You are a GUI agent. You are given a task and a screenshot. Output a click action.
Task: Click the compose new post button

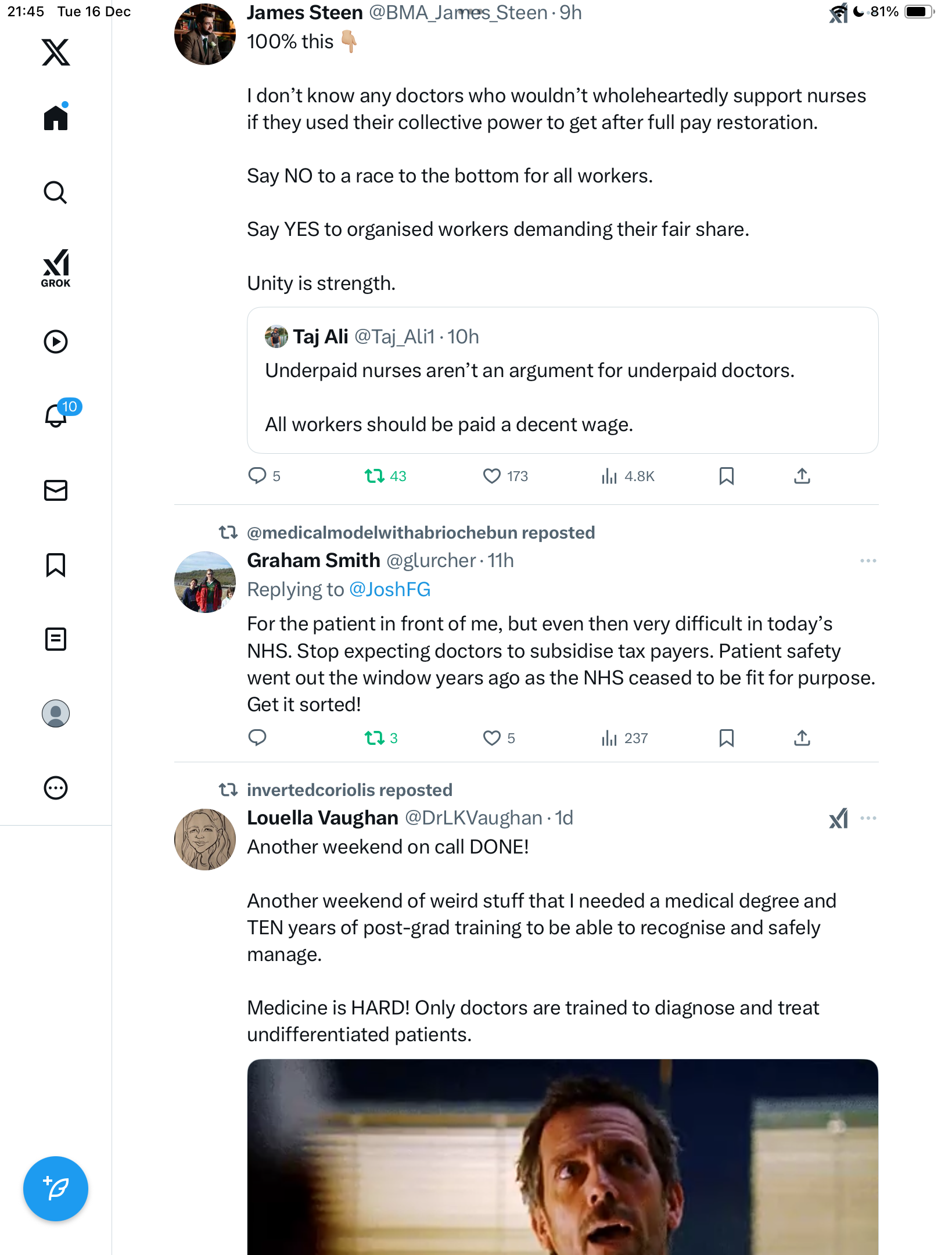pyautogui.click(x=56, y=1188)
